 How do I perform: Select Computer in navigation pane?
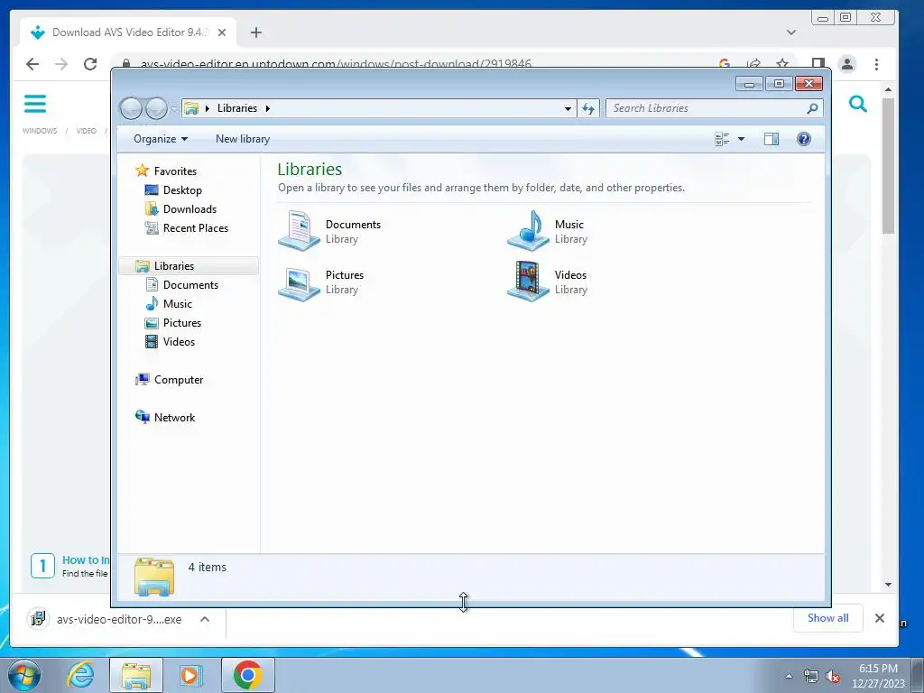pyautogui.click(x=178, y=380)
